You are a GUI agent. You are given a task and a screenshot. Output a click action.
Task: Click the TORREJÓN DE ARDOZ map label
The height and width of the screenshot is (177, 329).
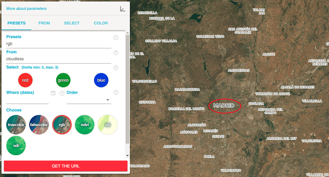pyautogui.click(x=273, y=94)
